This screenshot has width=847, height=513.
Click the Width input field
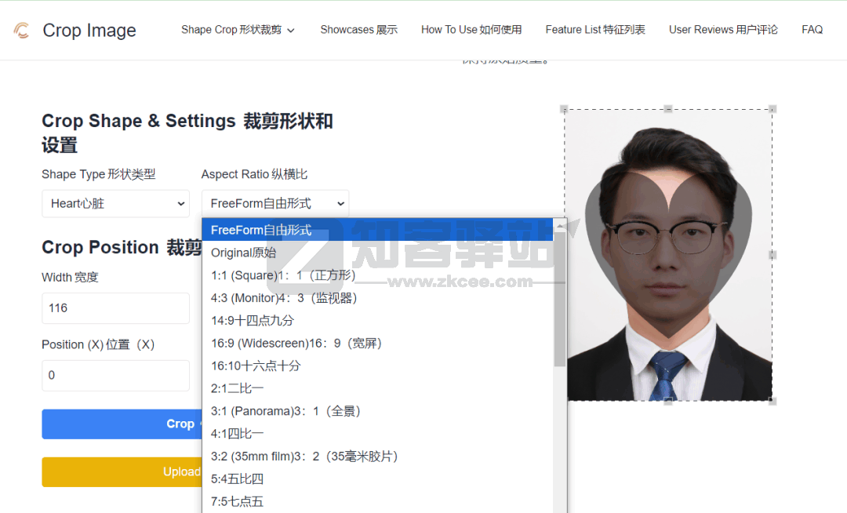[115, 308]
